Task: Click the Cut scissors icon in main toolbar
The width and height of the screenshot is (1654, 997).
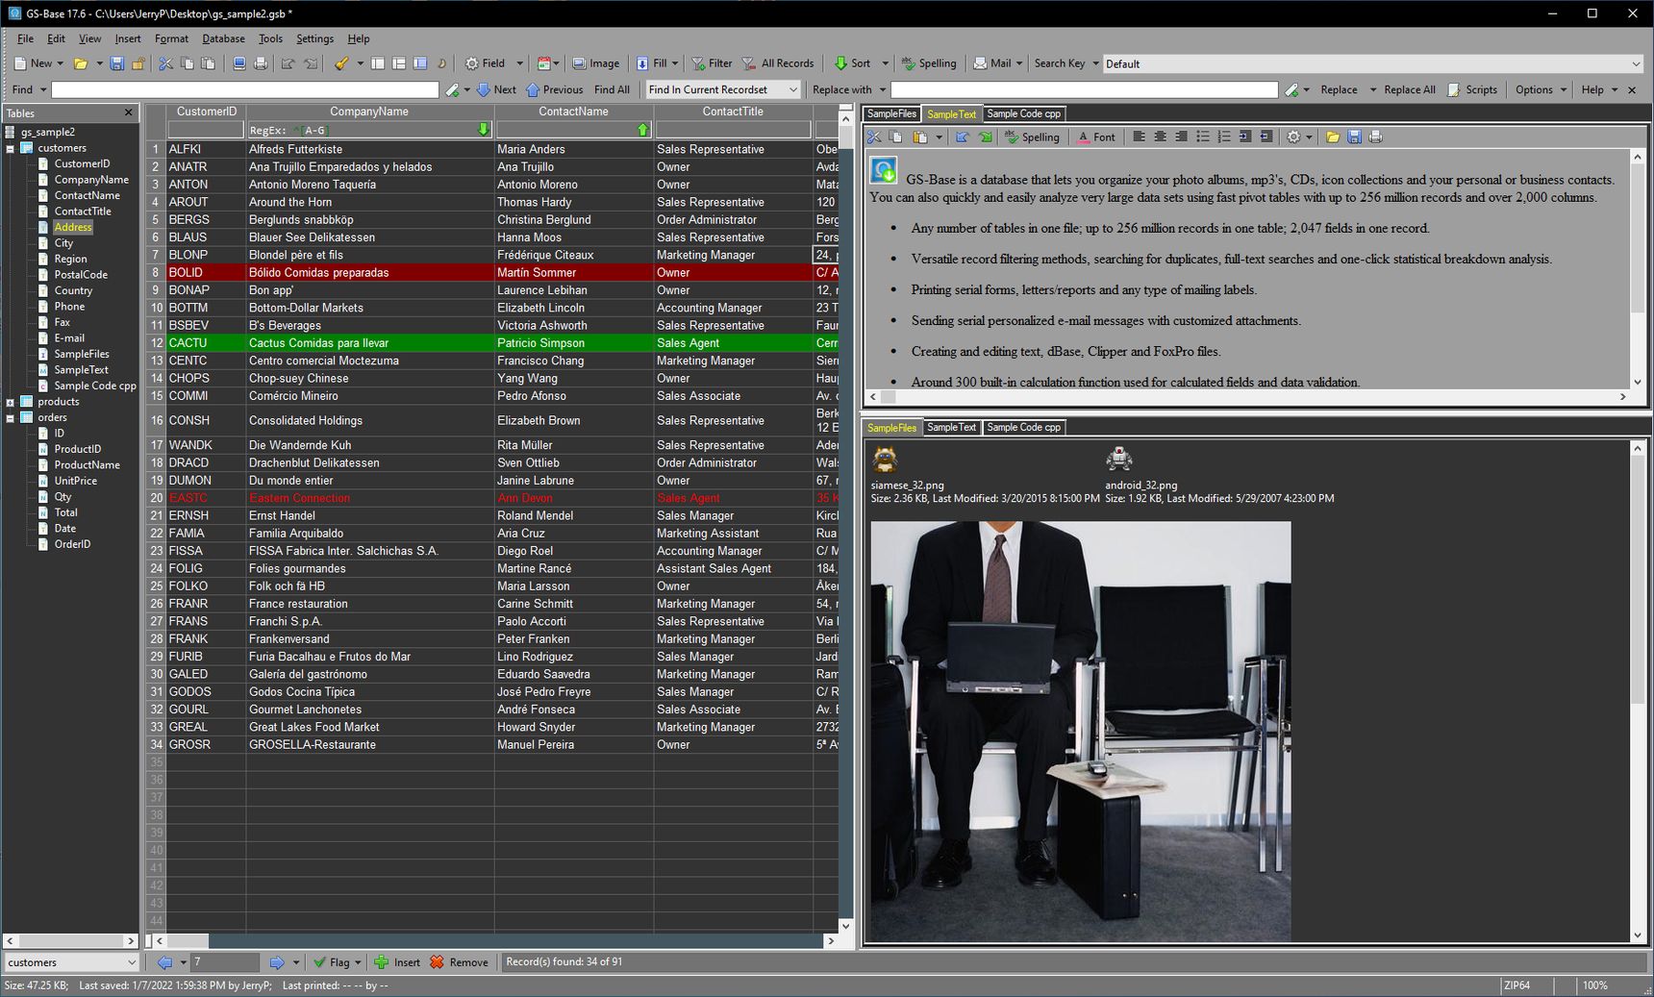Action: 165,63
